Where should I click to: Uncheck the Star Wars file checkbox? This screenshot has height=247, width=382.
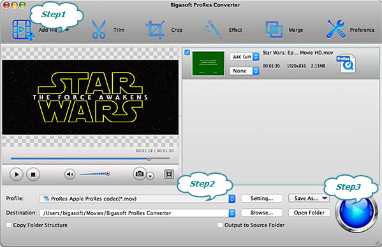point(187,52)
